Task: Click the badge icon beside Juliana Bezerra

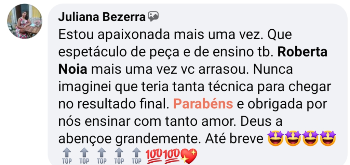Action: [153, 17]
